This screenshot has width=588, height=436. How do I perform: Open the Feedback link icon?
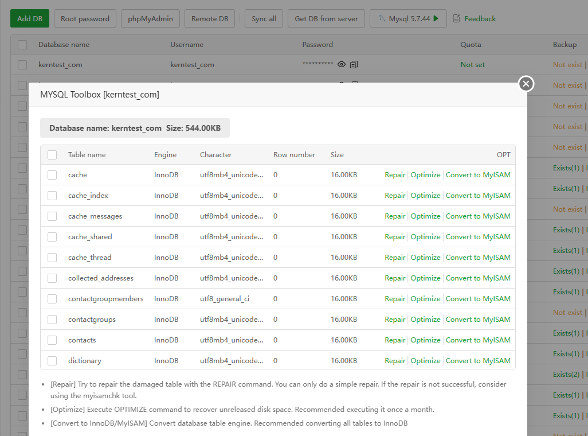tap(456, 18)
